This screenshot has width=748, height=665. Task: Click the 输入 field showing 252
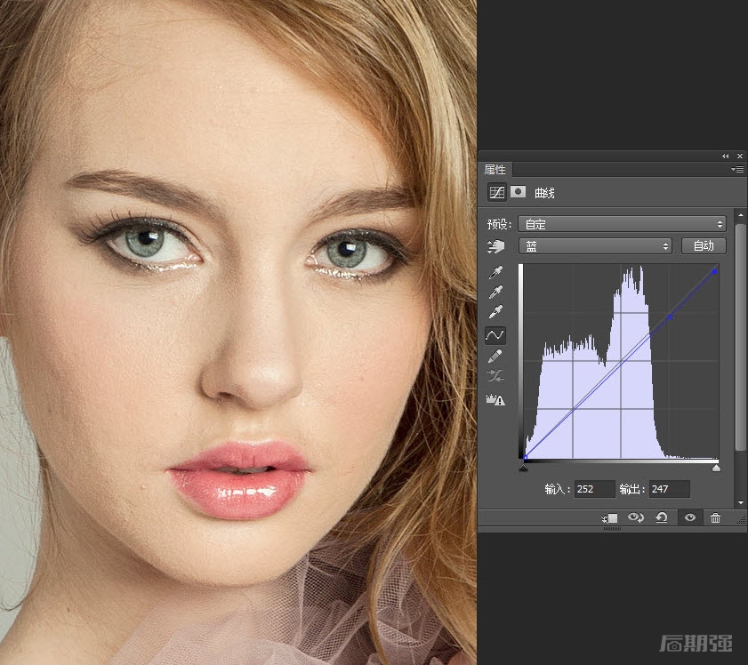(595, 489)
